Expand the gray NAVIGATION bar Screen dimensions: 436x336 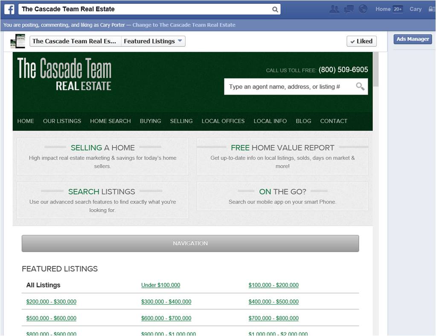tap(190, 243)
